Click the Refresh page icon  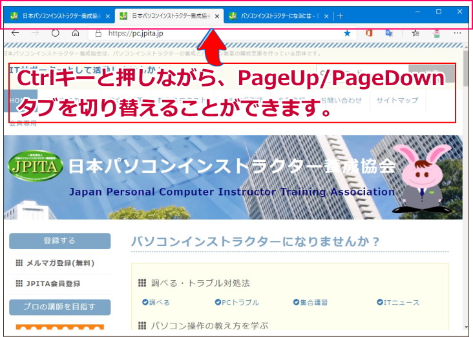(x=56, y=33)
